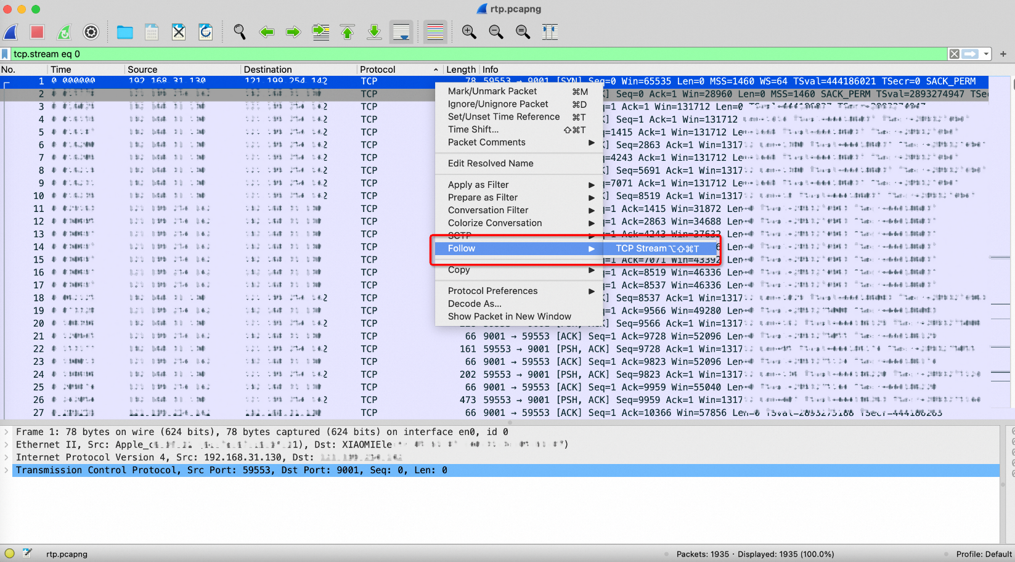The height and width of the screenshot is (562, 1015).
Task: Expand Frame 1 details row
Action: [x=6, y=432]
